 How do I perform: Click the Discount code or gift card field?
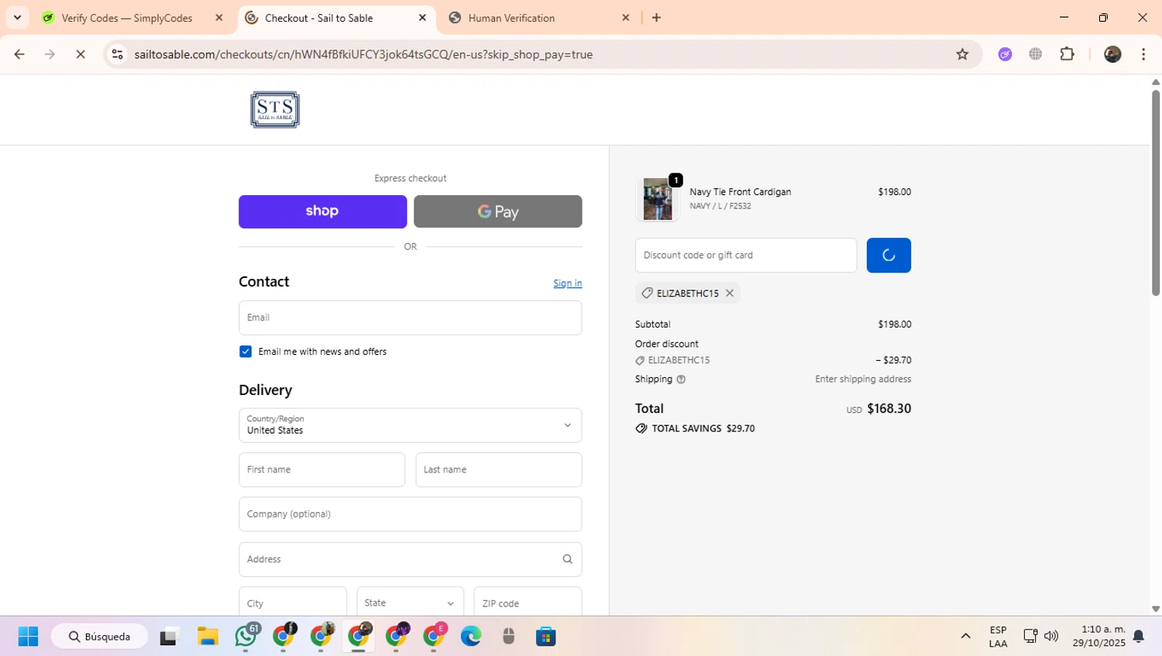coord(746,256)
